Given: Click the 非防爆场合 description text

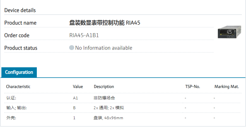Looking at the screenshot, I should coord(104,98).
